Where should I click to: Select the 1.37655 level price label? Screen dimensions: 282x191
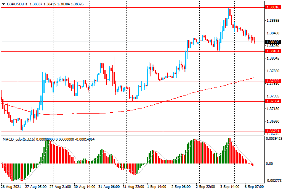pyautogui.click(x=273, y=81)
